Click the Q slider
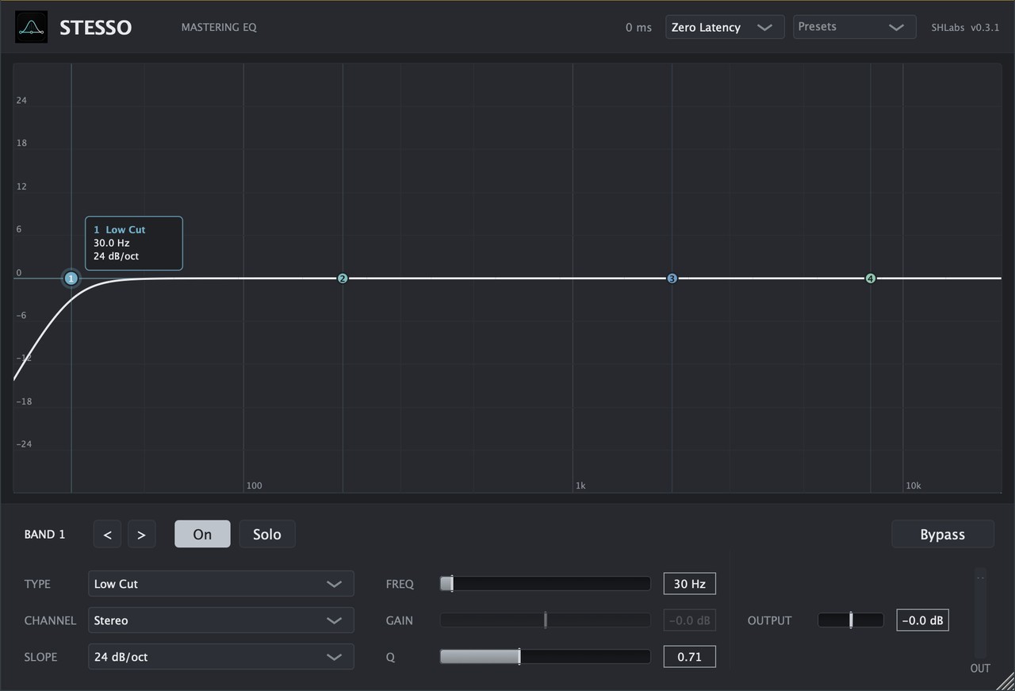This screenshot has width=1015, height=691. (x=546, y=657)
